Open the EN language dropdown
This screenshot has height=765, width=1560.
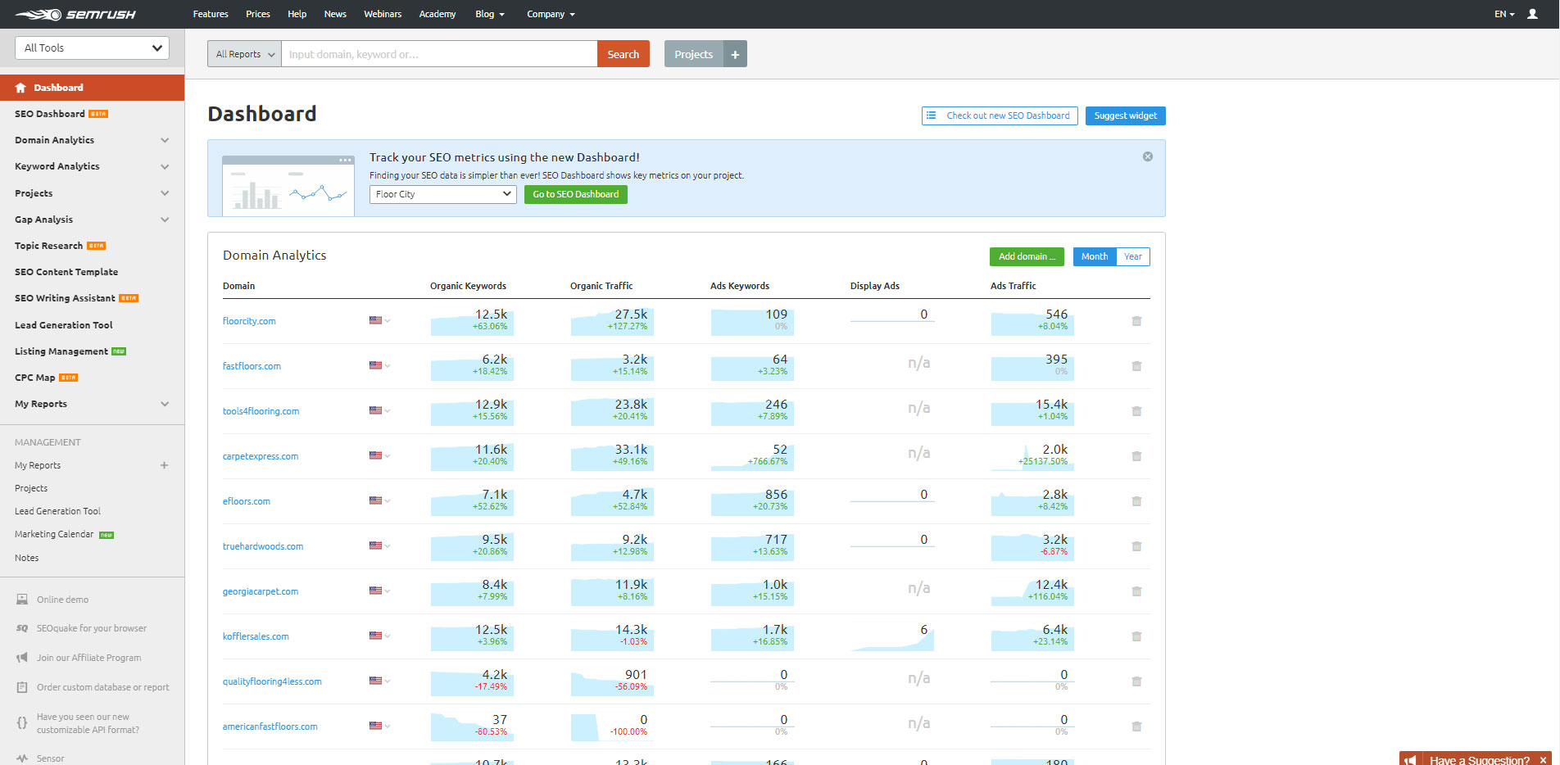pos(1504,14)
